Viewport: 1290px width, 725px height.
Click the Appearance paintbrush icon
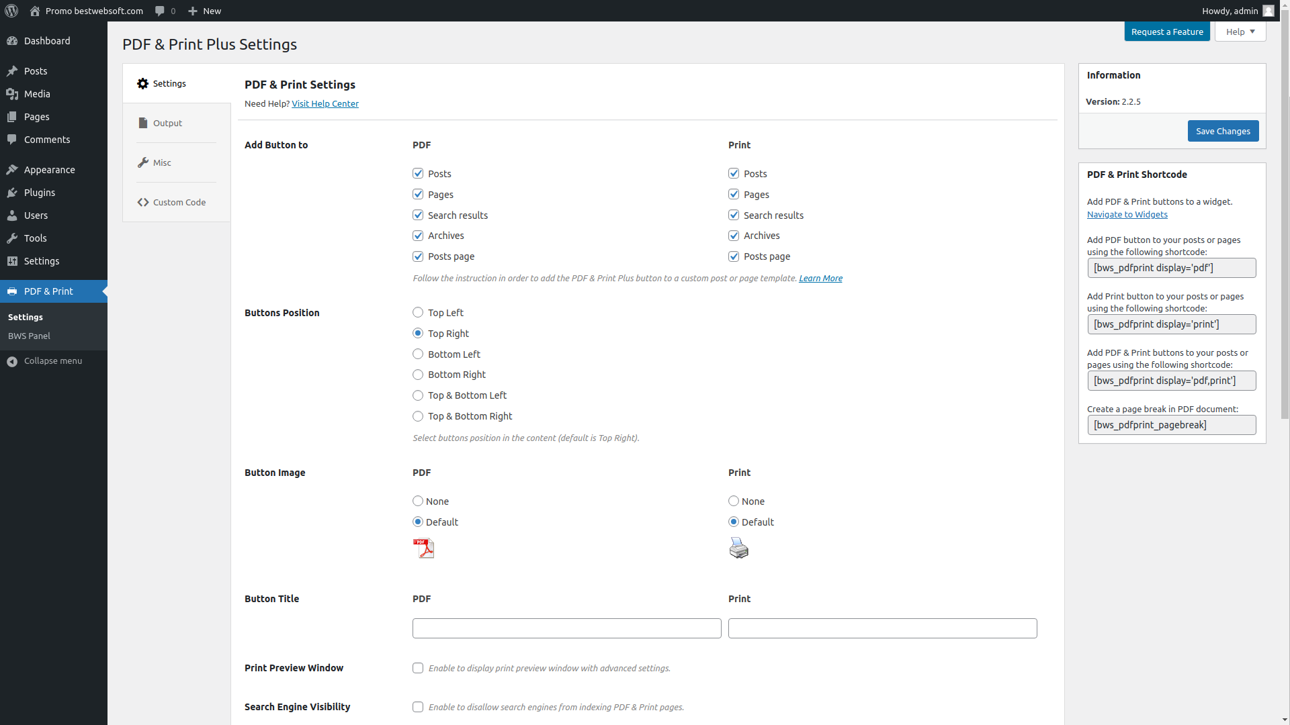[x=12, y=170]
